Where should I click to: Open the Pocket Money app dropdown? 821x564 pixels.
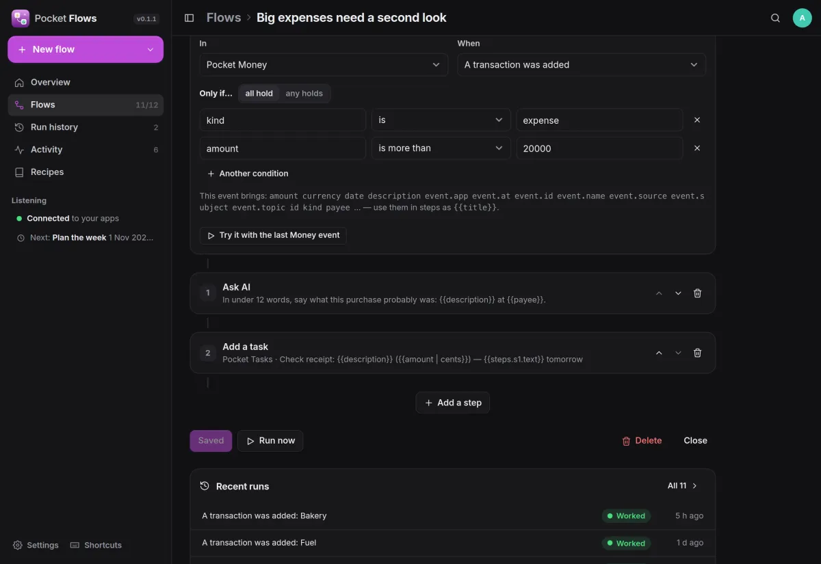coord(324,64)
